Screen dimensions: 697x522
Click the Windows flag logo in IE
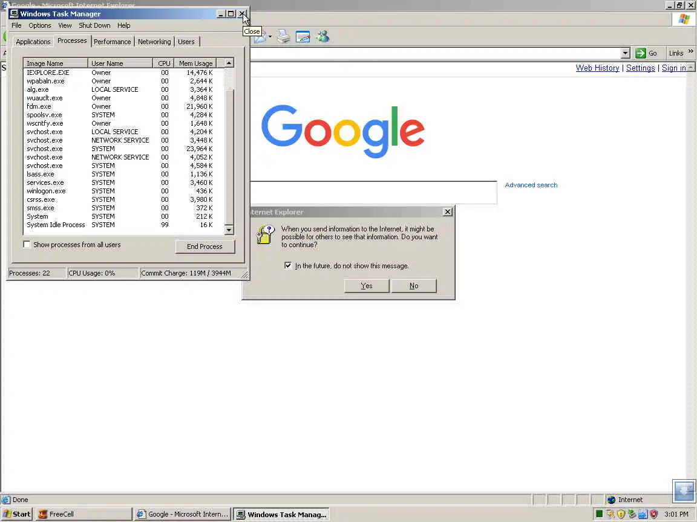[x=684, y=19]
